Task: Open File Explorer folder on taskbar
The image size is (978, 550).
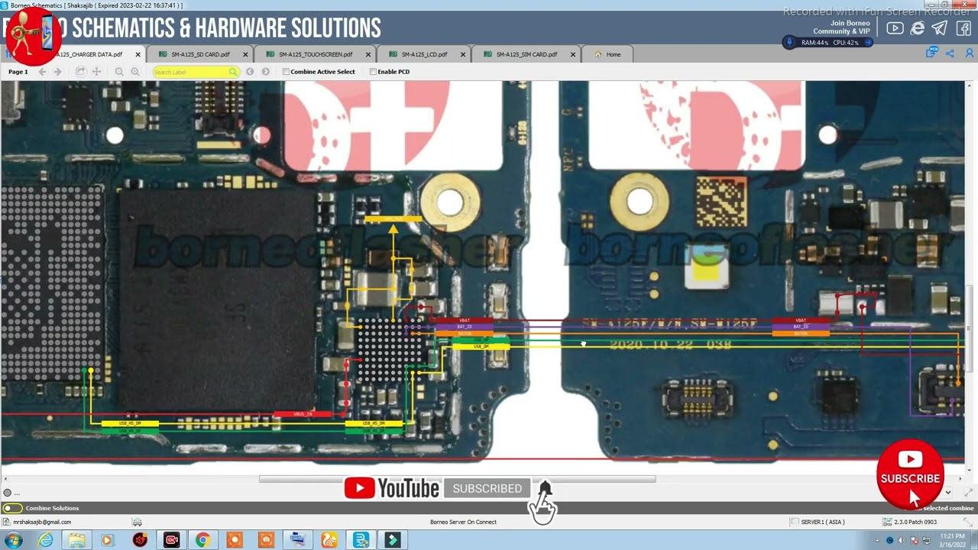Action: 77,540
